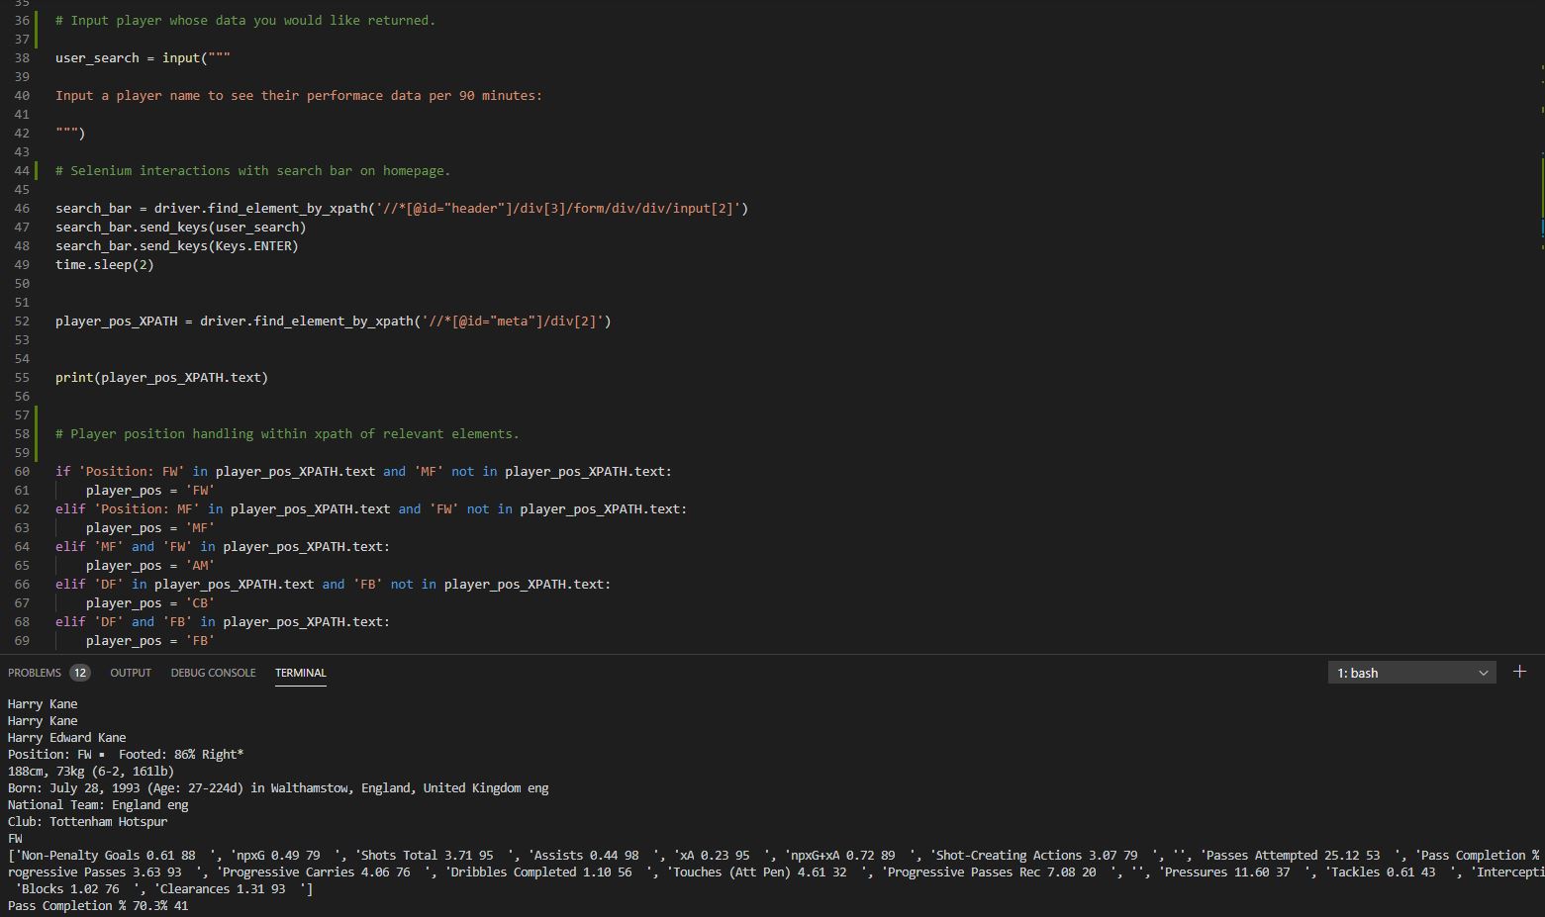Click line number 60 in the gutter
The height and width of the screenshot is (917, 1545).
(x=22, y=472)
